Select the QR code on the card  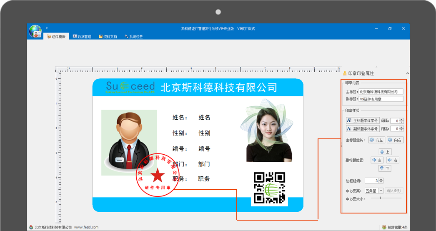tap(269, 188)
